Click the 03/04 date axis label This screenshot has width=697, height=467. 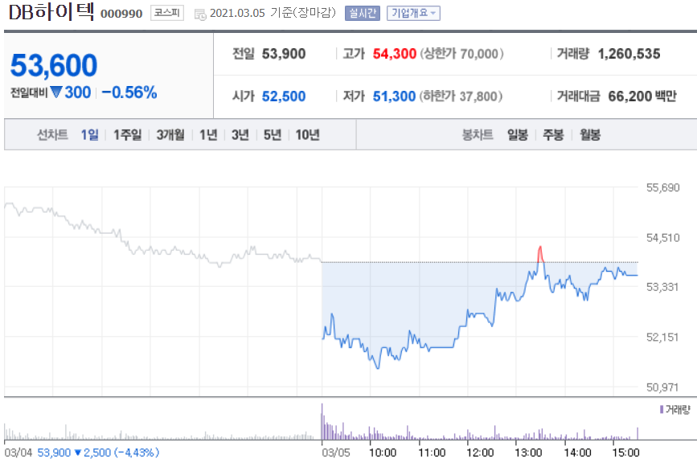[18, 453]
